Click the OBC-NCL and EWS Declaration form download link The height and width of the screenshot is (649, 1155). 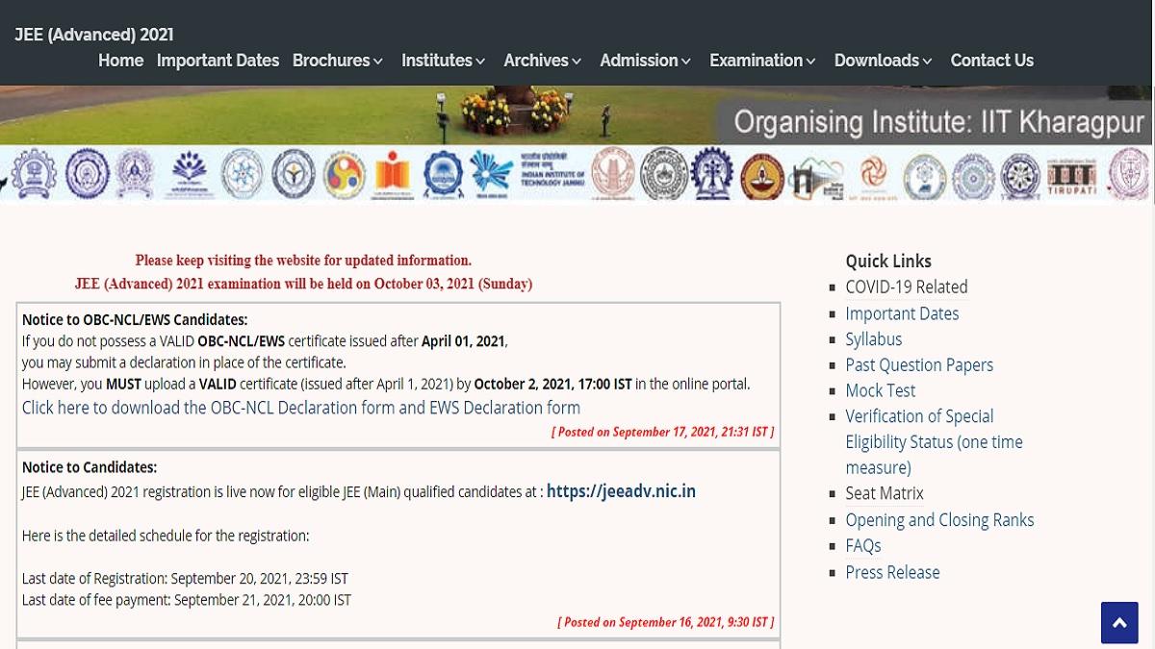pyautogui.click(x=300, y=408)
